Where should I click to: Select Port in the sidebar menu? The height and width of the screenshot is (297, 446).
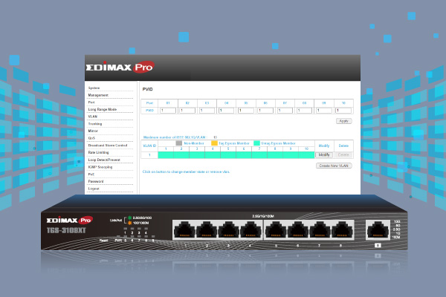(x=91, y=102)
